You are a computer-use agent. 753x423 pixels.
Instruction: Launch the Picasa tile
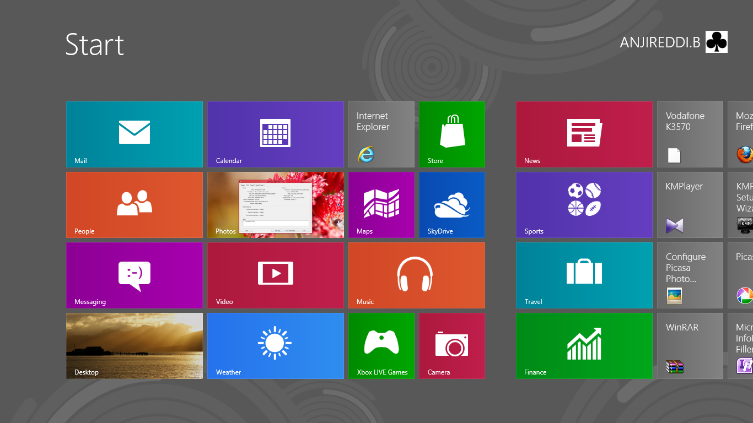click(x=740, y=275)
